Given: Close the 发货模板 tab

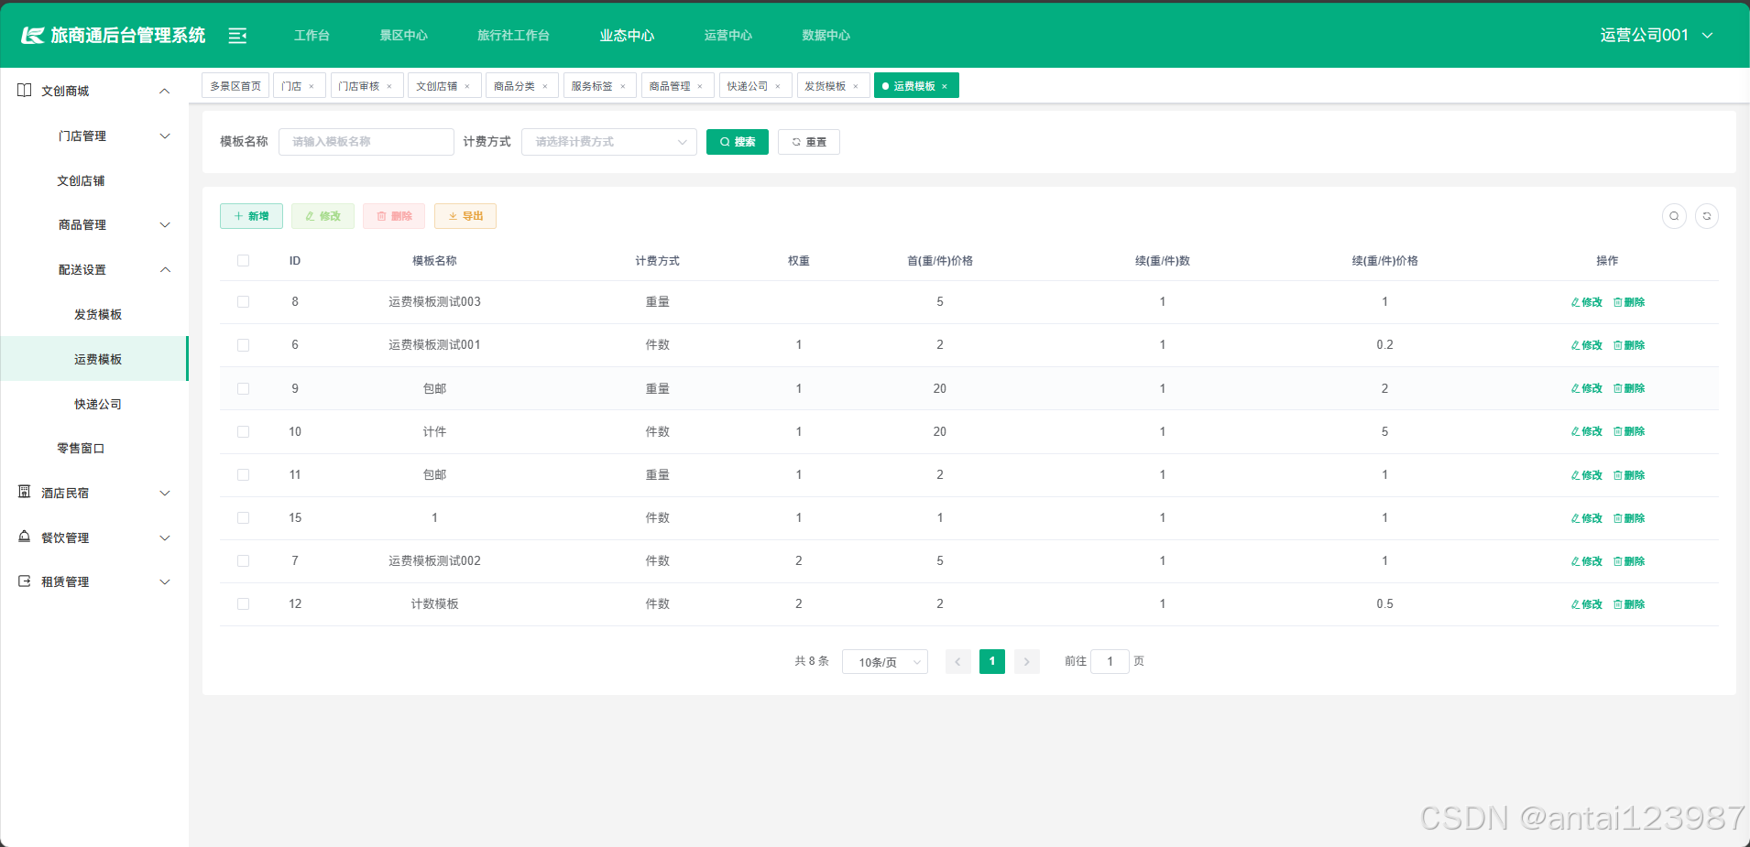Looking at the screenshot, I should tap(856, 86).
